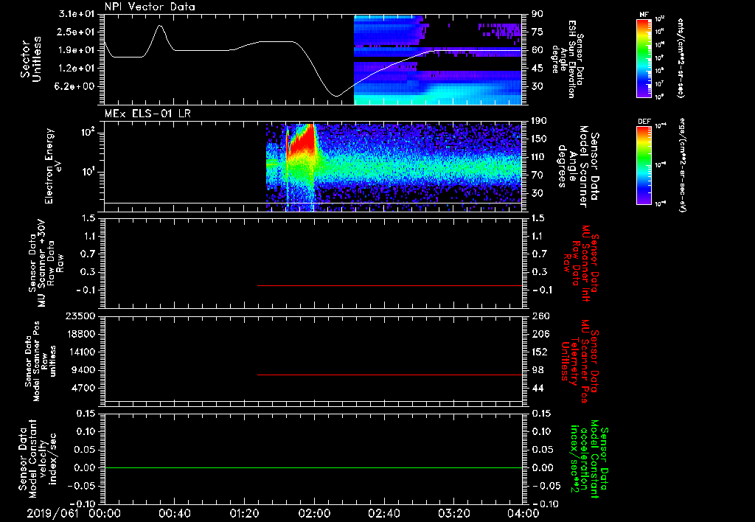Click the "1.9e+01" tick value
The image size is (755, 522).
(x=77, y=50)
